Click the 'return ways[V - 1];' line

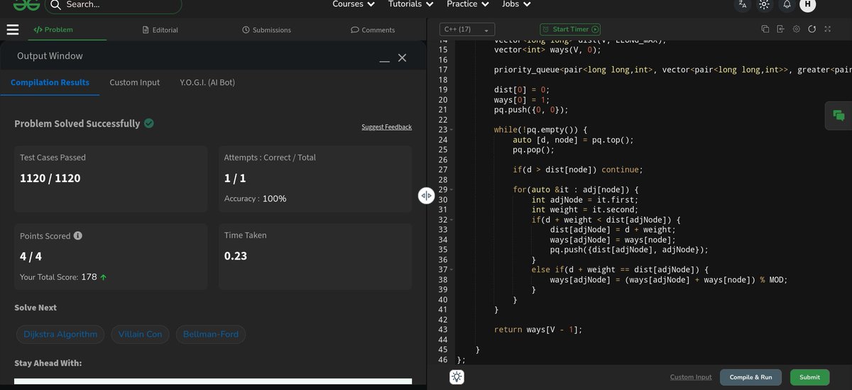[x=537, y=330]
